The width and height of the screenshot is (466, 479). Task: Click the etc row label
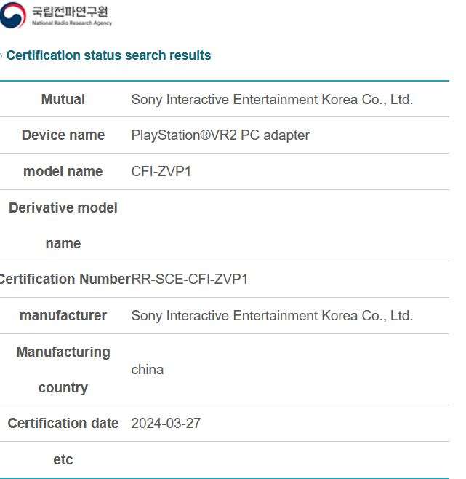[63, 460]
